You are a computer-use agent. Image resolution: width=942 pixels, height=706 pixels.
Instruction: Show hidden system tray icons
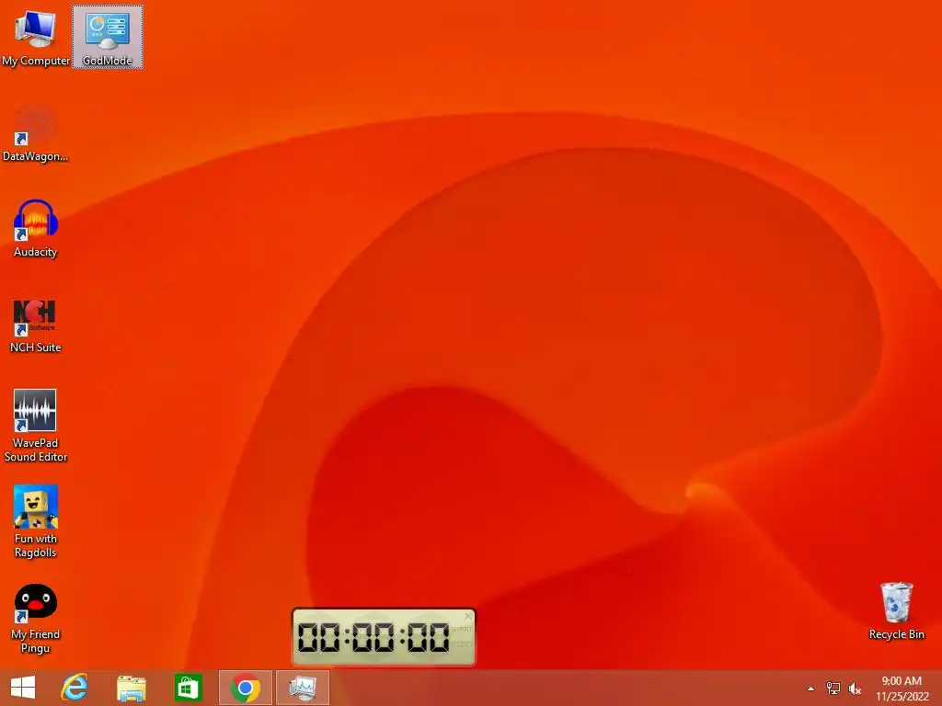click(810, 689)
